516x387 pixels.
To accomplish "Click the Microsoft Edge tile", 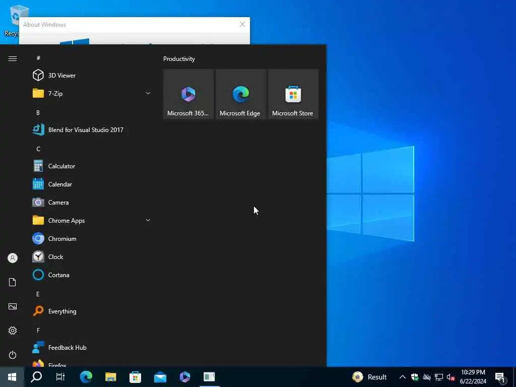I will [240, 94].
